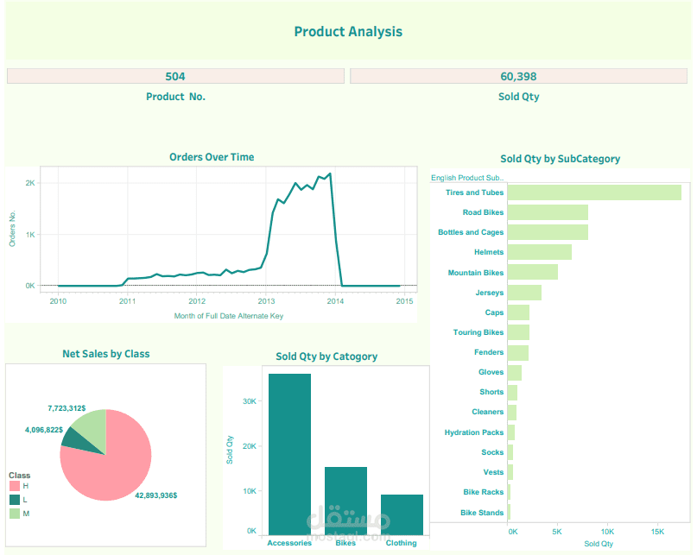Click the Clothing axis label
This screenshot has height=555, width=697.
pos(401,543)
